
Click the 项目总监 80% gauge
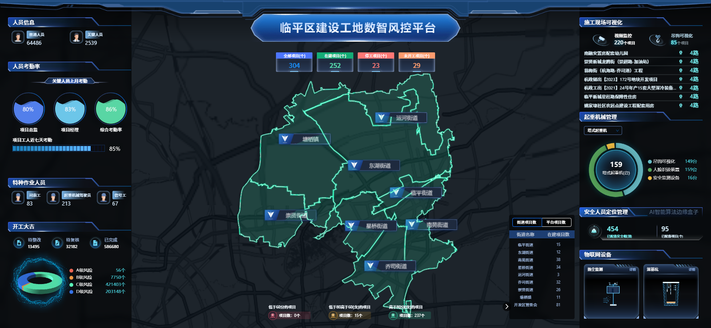tap(28, 109)
